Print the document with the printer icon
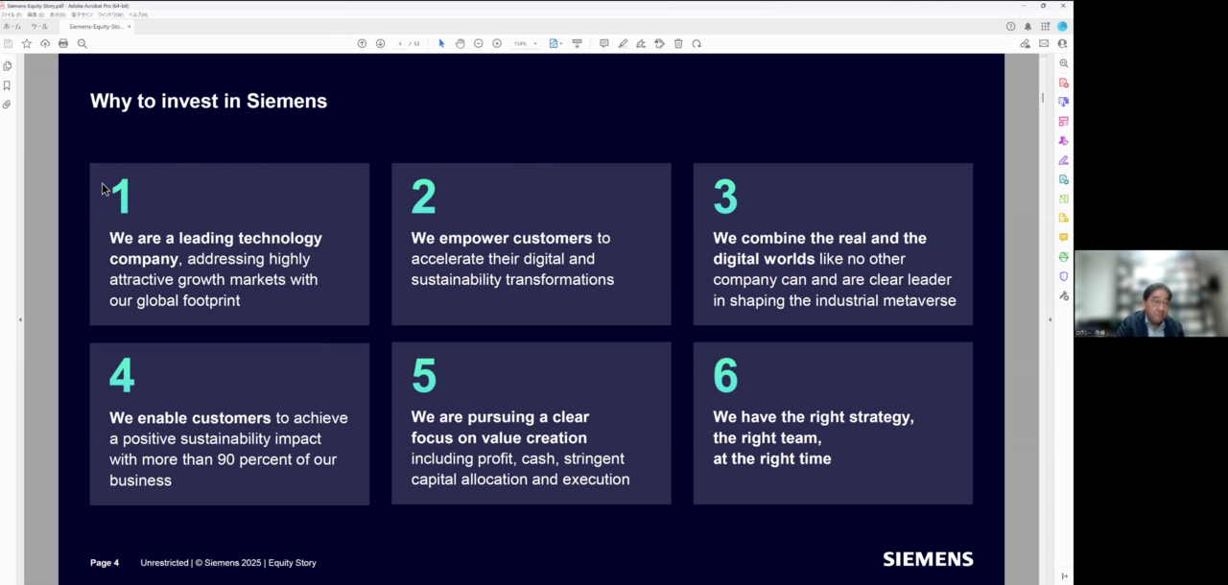This screenshot has width=1228, height=585. 63,43
